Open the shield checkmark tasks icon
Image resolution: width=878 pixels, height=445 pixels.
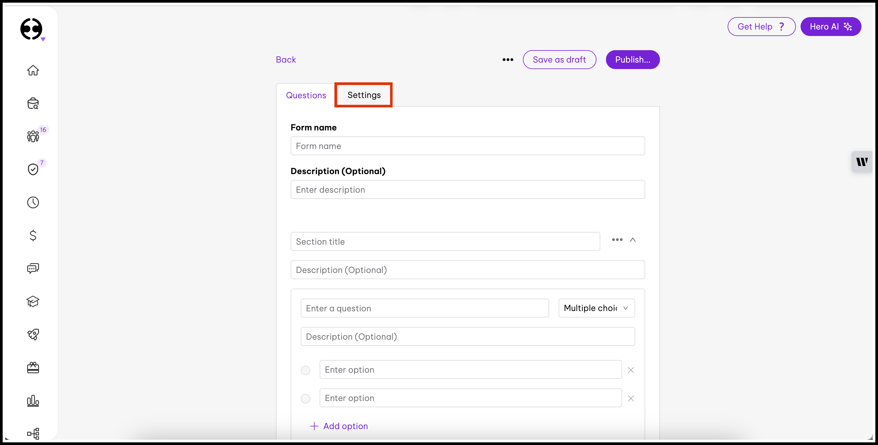click(x=33, y=169)
